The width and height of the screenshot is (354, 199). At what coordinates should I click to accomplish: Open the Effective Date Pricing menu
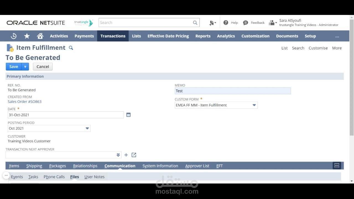click(168, 36)
